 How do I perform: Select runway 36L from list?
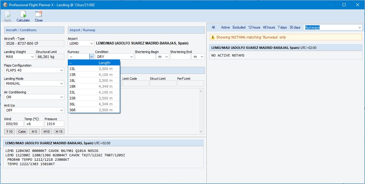point(94,104)
